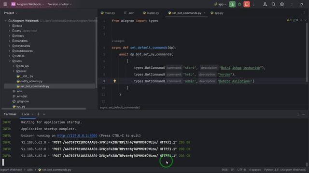Expand the middlewares folder
309x173 pixels.
click(10, 51)
